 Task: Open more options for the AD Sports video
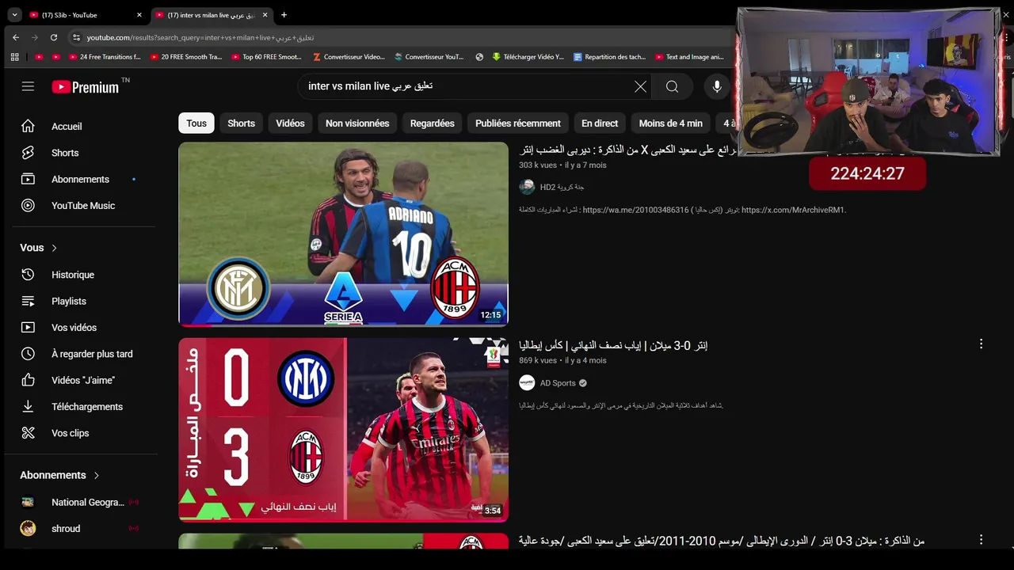(x=981, y=344)
